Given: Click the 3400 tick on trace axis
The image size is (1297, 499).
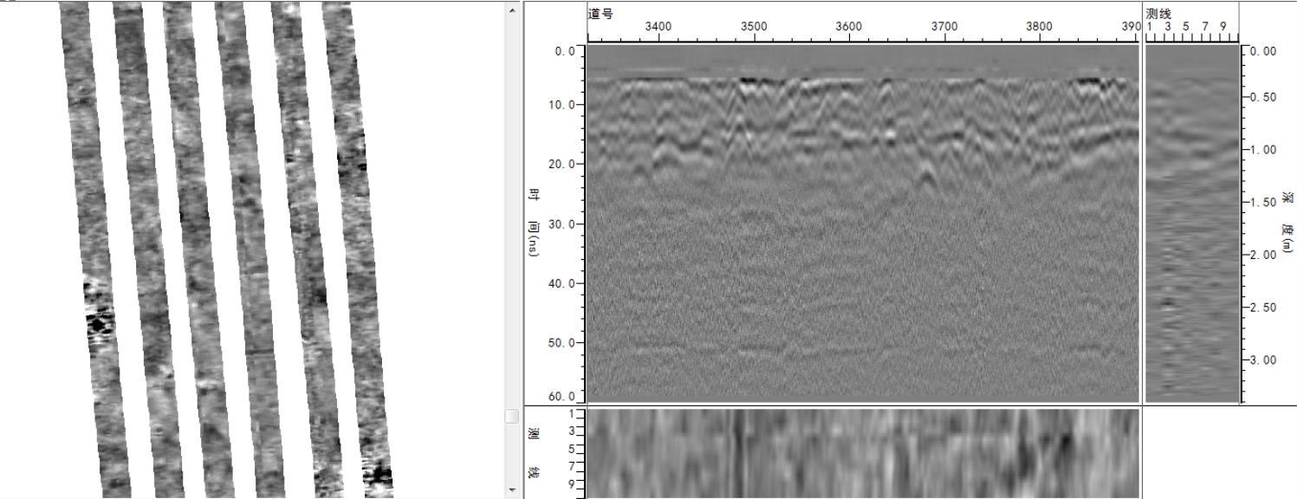Looking at the screenshot, I should [x=658, y=27].
